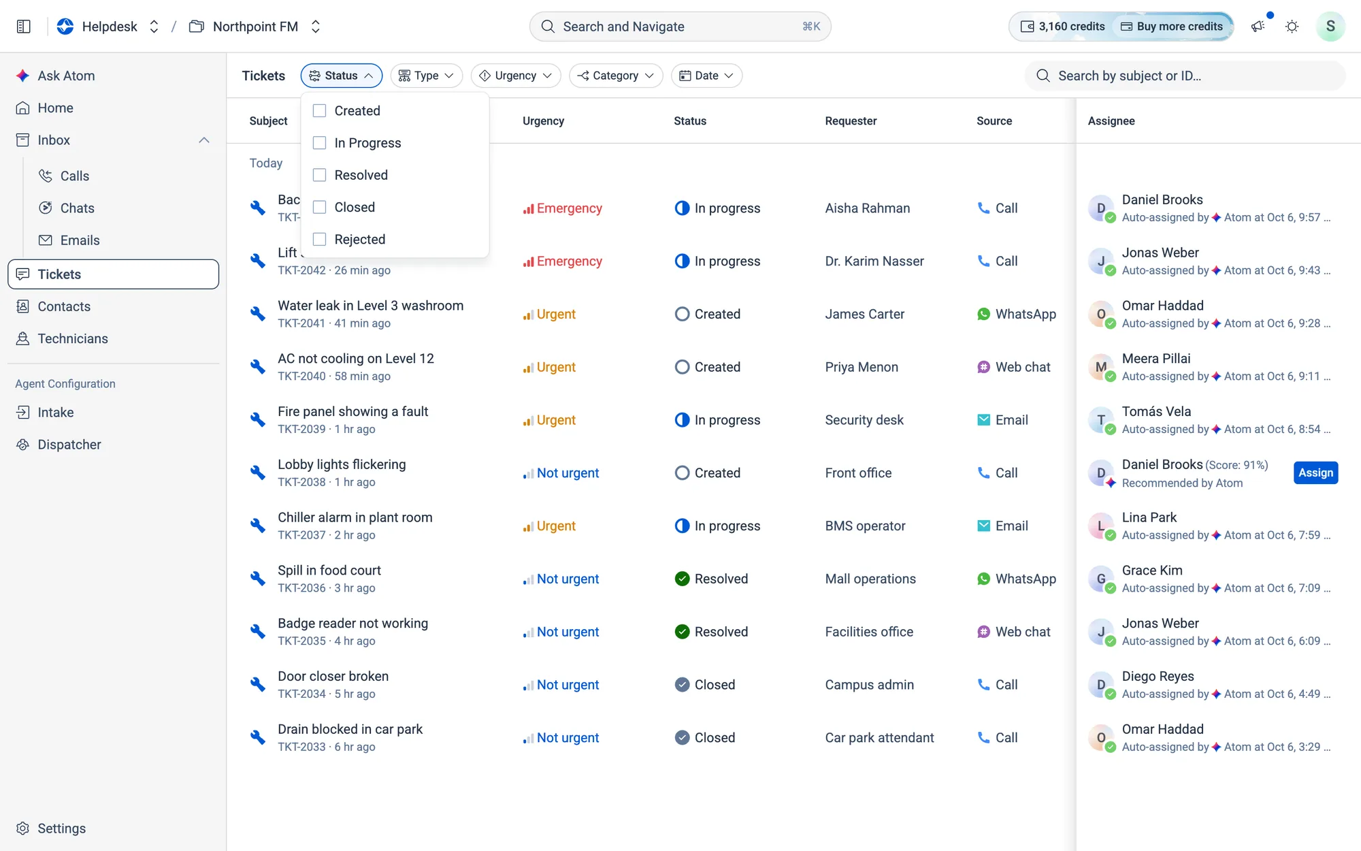This screenshot has height=851, width=1361.
Task: Open the Date filter dropdown
Action: (706, 76)
